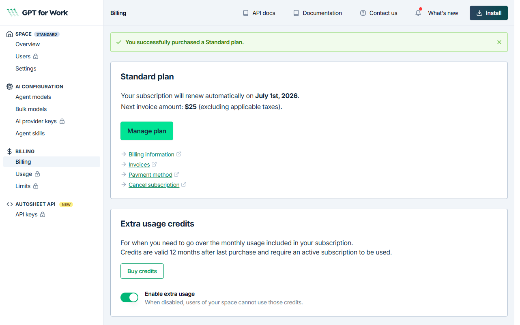Screen dimensions: 520x325
Task: Click the lock icon beside Usage
Action: click(x=37, y=174)
